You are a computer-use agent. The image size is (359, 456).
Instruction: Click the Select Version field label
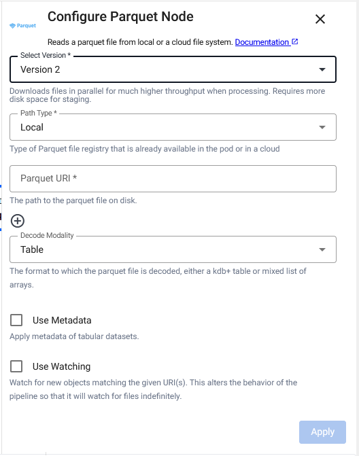(x=46, y=55)
